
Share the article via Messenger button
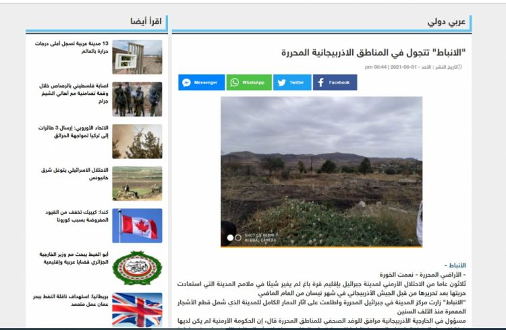(201, 82)
